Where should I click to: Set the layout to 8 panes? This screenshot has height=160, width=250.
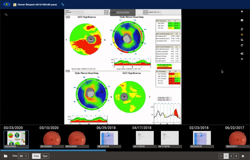tap(236, 156)
